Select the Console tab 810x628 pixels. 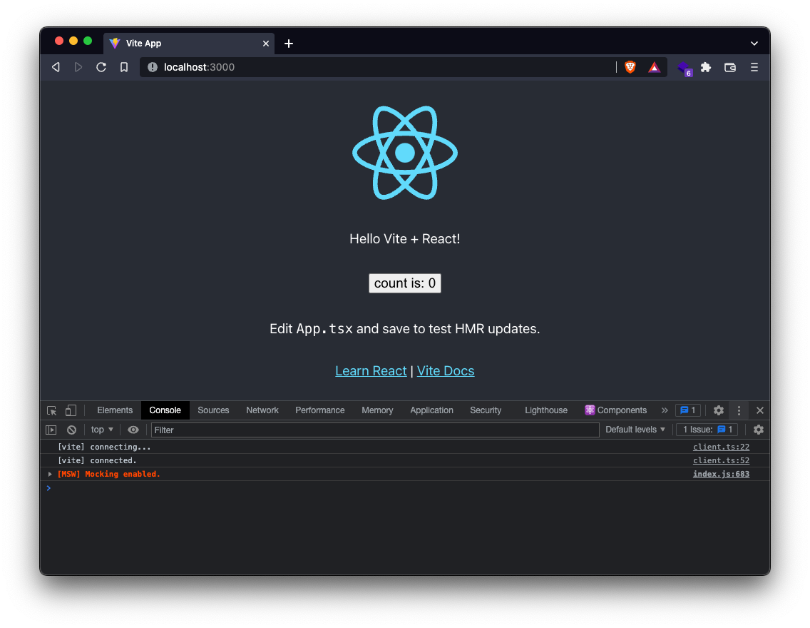pos(165,410)
